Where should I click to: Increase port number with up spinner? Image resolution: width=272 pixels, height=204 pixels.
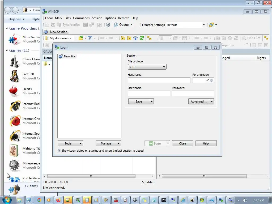coord(211,79)
